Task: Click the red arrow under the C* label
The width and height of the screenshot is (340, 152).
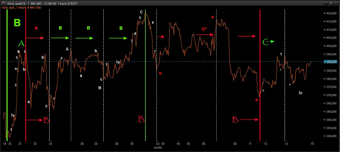Action: tap(205, 34)
